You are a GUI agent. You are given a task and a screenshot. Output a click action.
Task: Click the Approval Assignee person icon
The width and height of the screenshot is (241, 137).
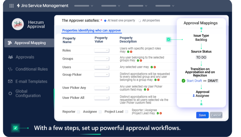coord(194,96)
